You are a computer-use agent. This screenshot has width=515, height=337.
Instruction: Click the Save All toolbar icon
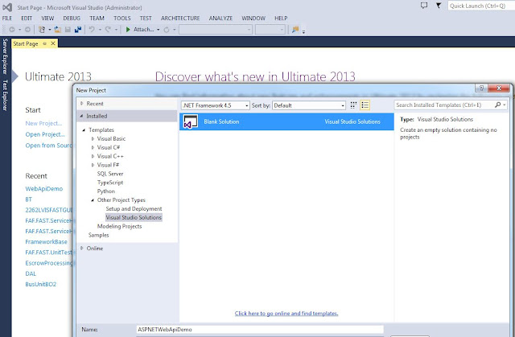[78, 30]
